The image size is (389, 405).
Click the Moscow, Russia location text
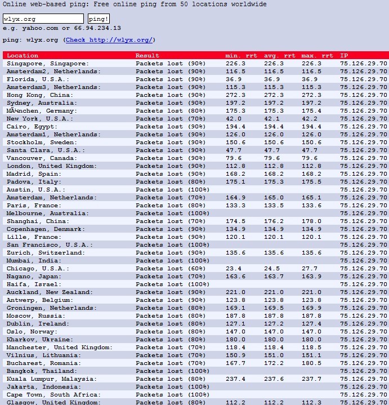(x=36, y=315)
